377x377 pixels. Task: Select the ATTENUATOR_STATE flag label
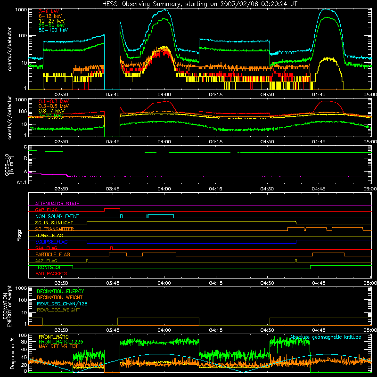pyautogui.click(x=57, y=204)
